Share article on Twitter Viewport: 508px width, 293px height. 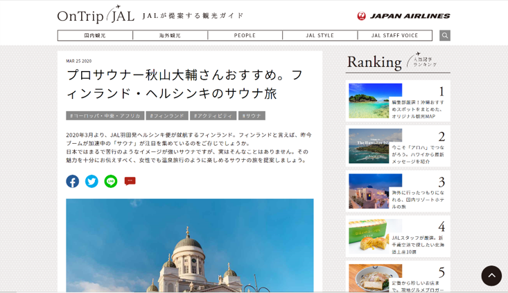91,181
